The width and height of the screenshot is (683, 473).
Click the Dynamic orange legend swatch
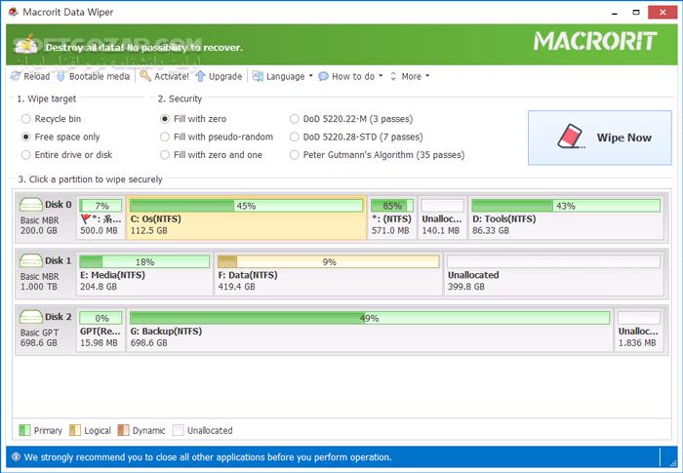point(123,430)
